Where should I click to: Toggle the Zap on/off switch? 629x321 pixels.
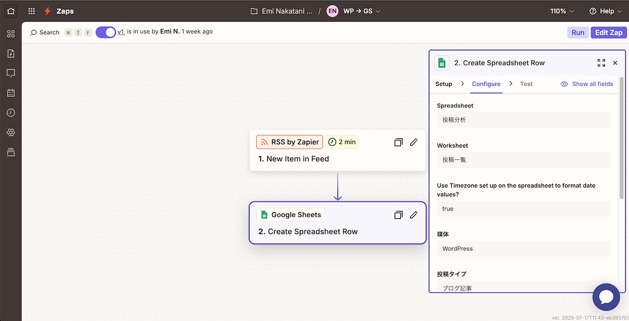[106, 32]
